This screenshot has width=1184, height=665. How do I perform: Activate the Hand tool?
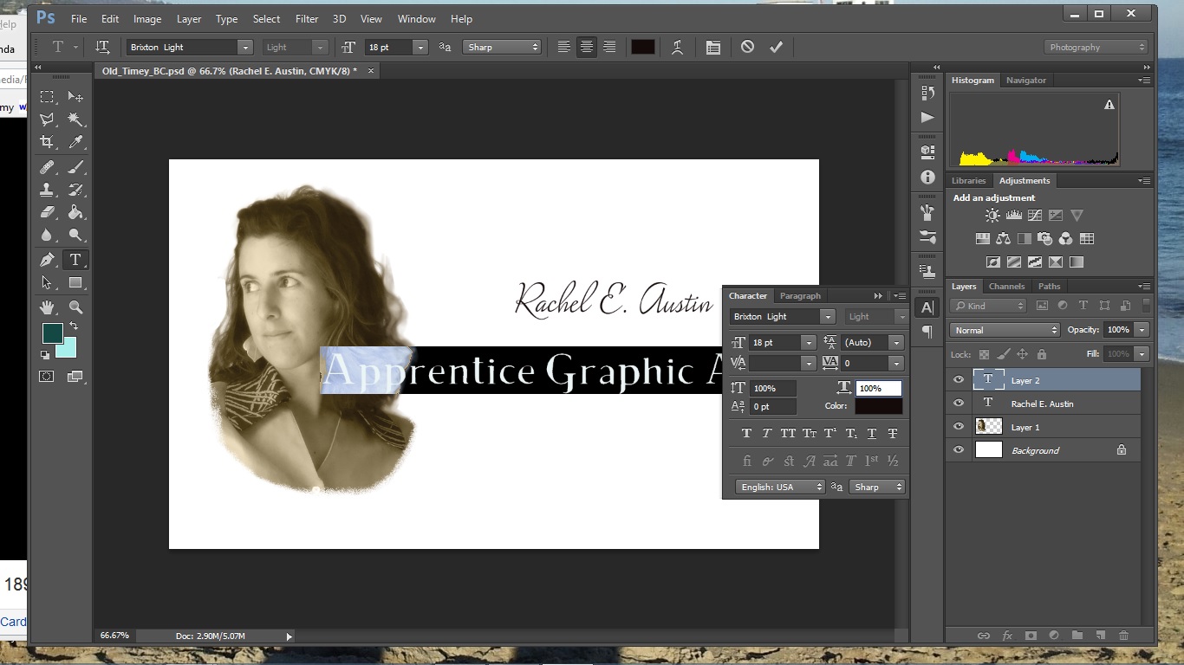tap(48, 307)
